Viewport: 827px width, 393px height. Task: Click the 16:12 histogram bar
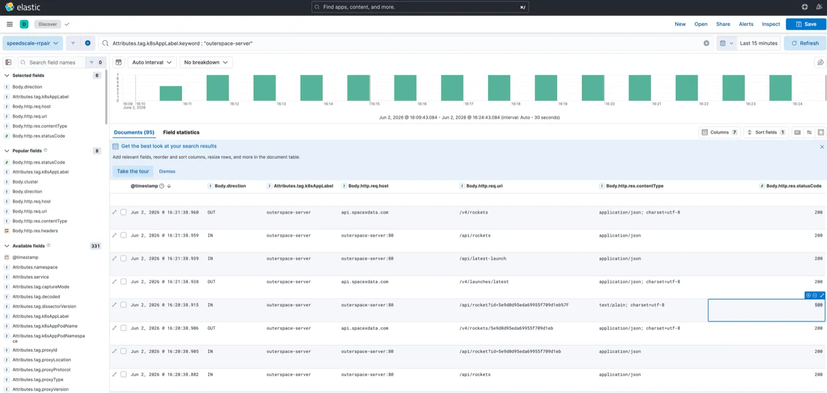[x=217, y=88]
